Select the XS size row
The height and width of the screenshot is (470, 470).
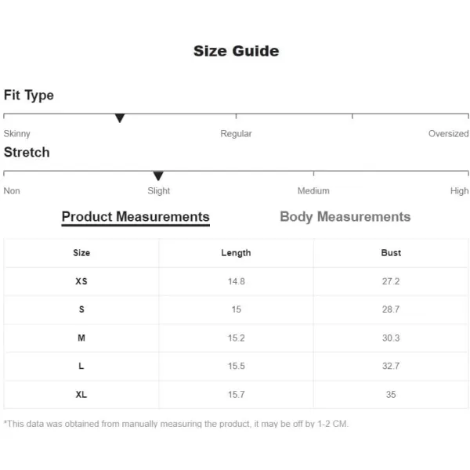[236, 281]
